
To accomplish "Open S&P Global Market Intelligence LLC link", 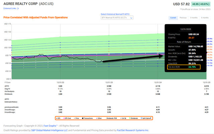I will coord(49,130).
